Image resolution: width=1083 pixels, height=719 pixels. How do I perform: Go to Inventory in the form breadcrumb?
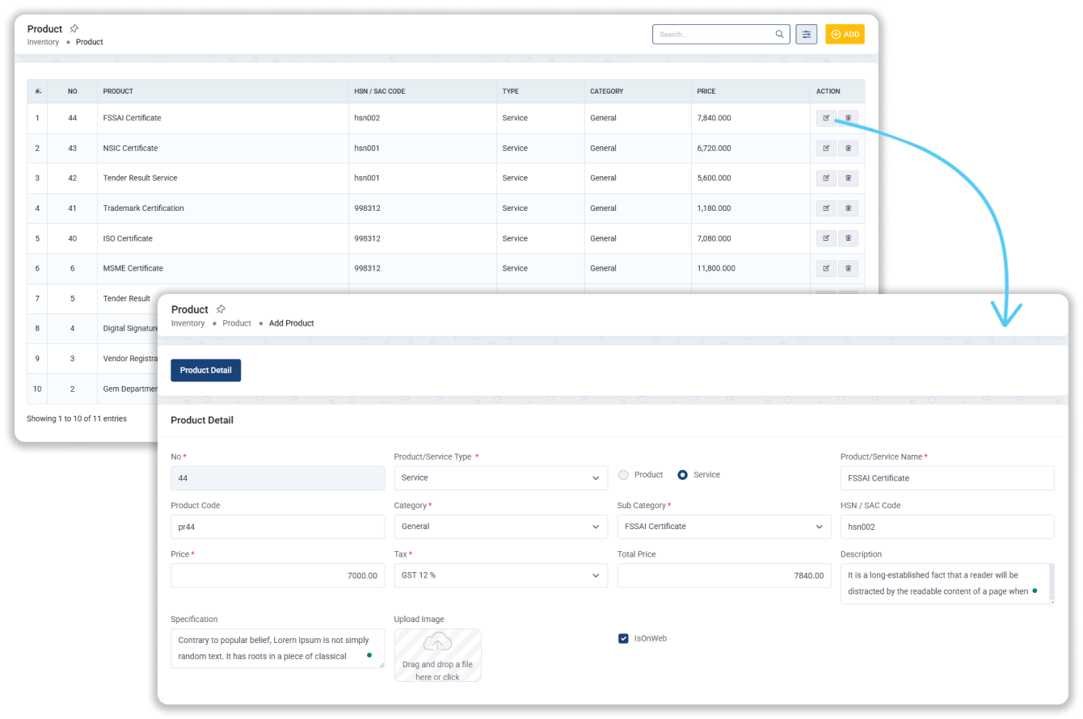click(x=188, y=323)
